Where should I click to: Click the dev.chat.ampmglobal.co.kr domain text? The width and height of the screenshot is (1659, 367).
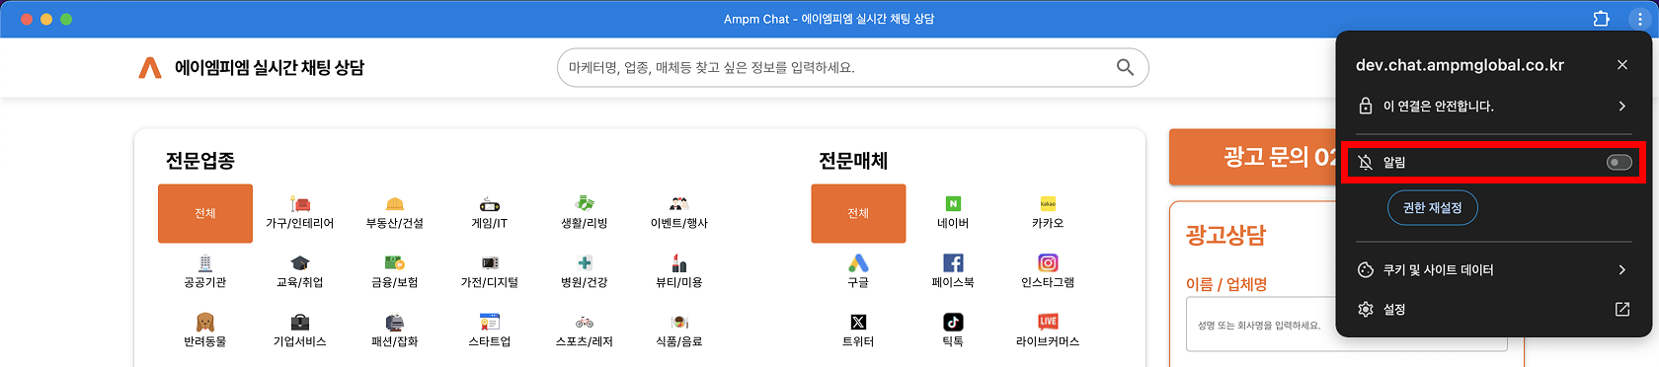tap(1460, 65)
